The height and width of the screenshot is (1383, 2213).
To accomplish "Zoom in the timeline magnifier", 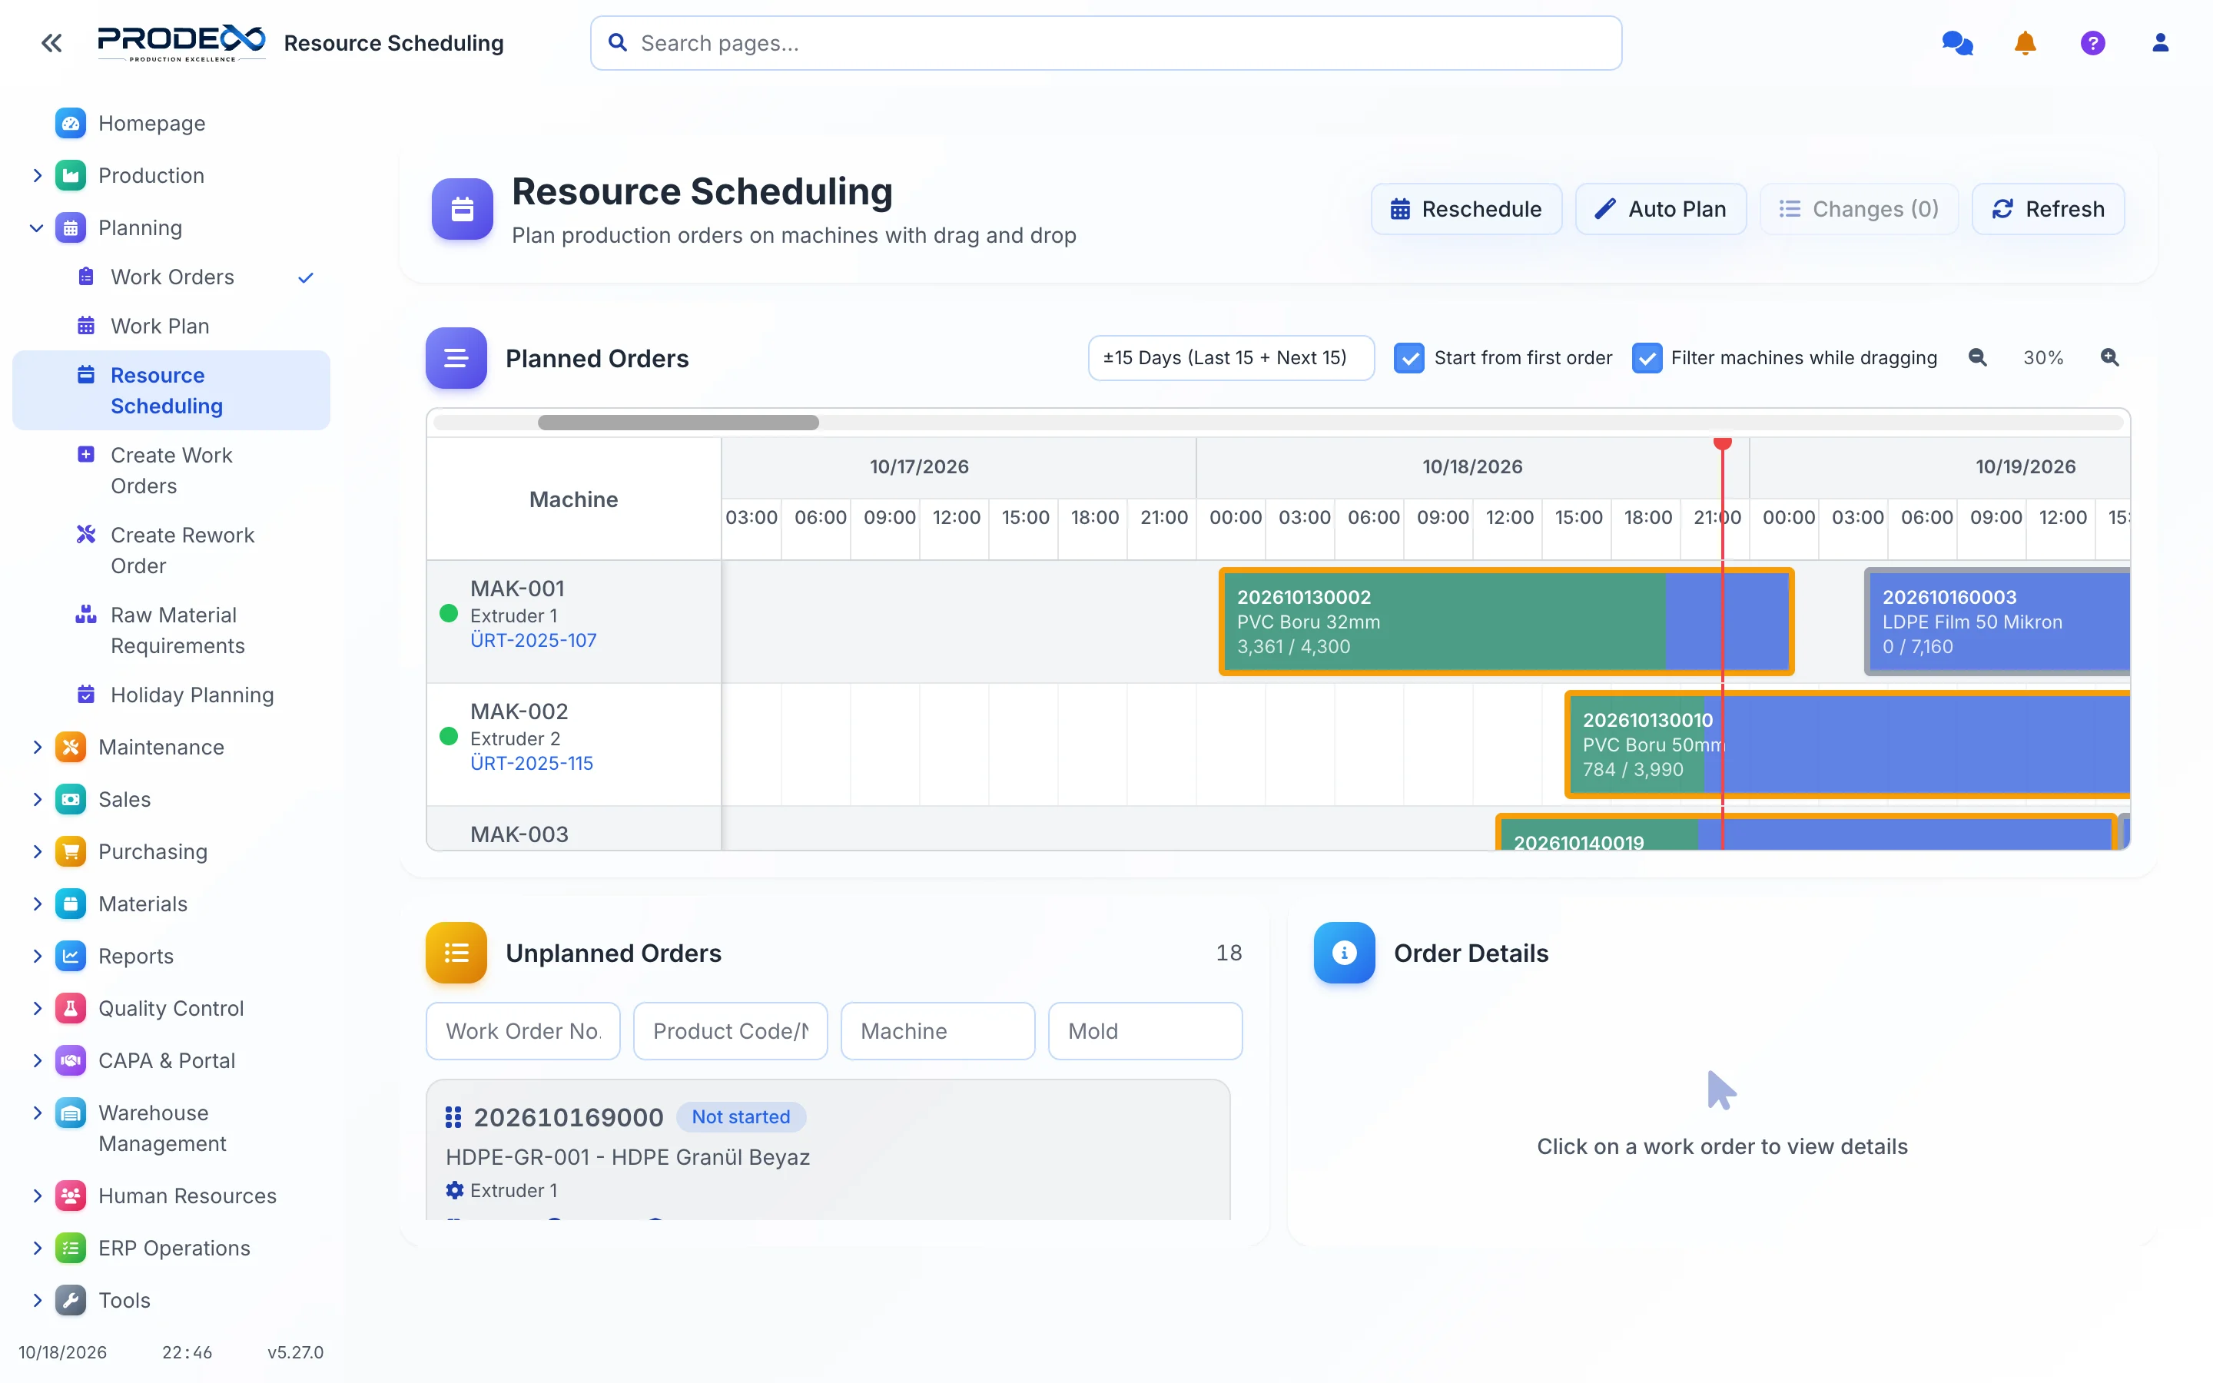I will pos(2108,357).
